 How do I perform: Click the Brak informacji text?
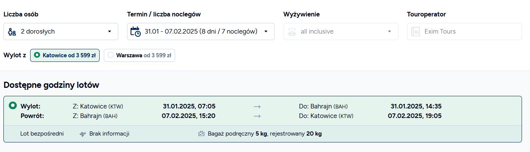click(110, 134)
